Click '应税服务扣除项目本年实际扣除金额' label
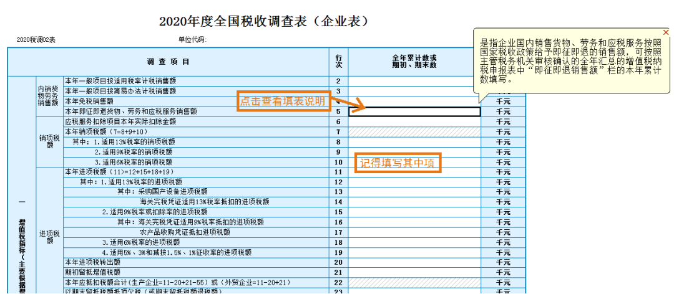The width and height of the screenshot is (674, 294). [x=120, y=122]
